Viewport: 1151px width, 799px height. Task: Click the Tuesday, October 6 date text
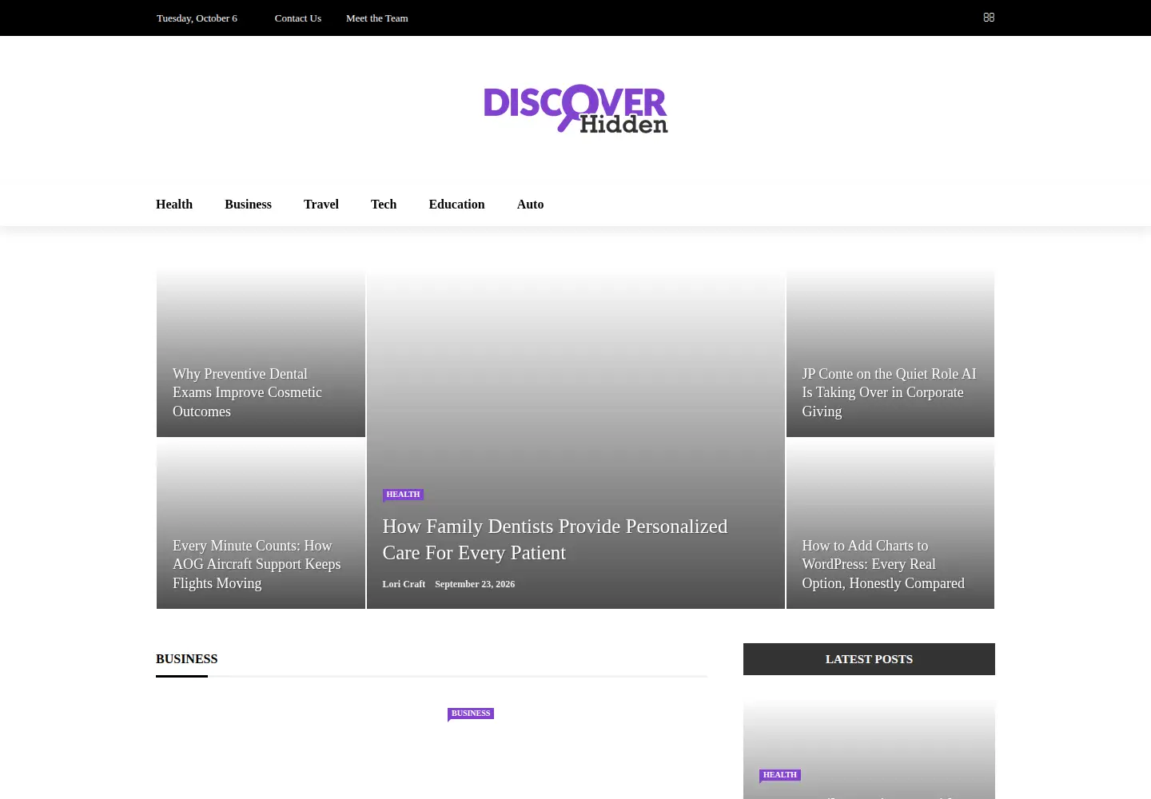(197, 18)
